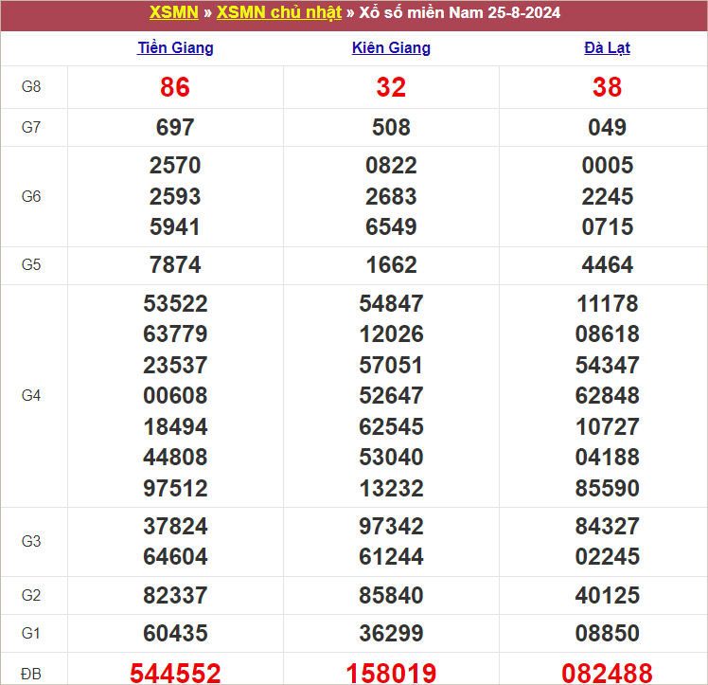Click Đà Lạt G1 result 08850
Viewport: 708px width, 685px height.
(x=607, y=633)
